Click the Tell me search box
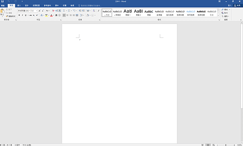Viewport: 243px width, 146px height. pyautogui.click(x=90, y=6)
